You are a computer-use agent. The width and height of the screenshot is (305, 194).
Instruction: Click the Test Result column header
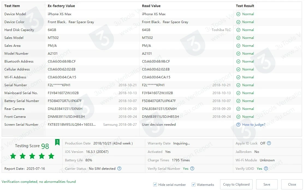click(245, 6)
